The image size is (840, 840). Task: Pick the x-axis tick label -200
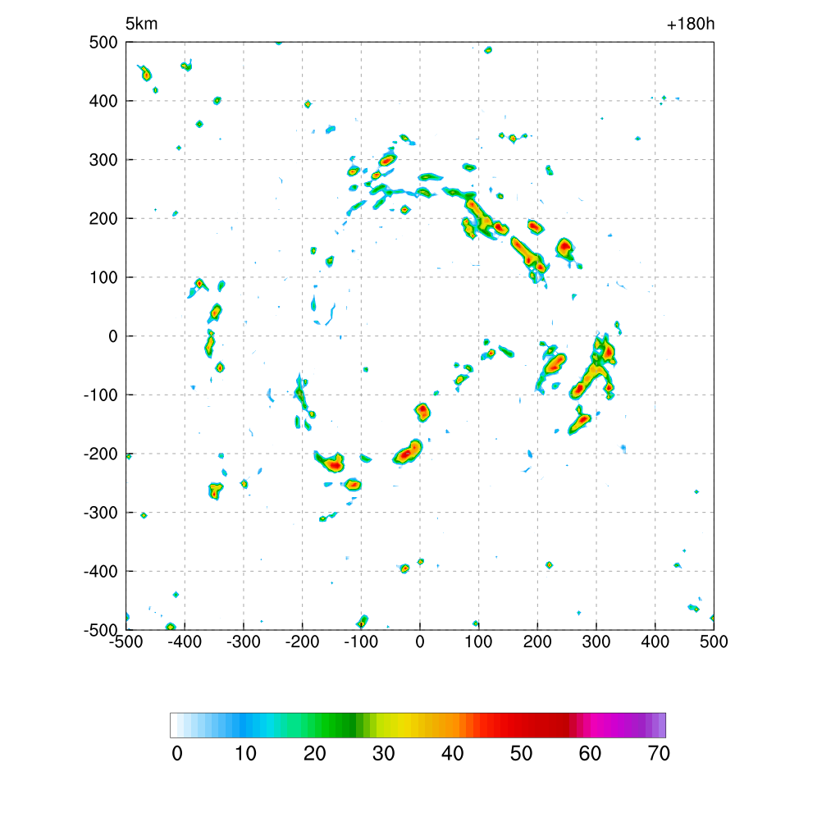coord(302,641)
